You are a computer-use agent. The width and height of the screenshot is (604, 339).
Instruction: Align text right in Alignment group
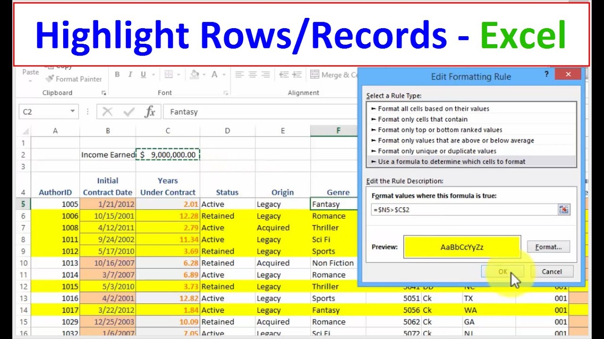[x=266, y=74]
